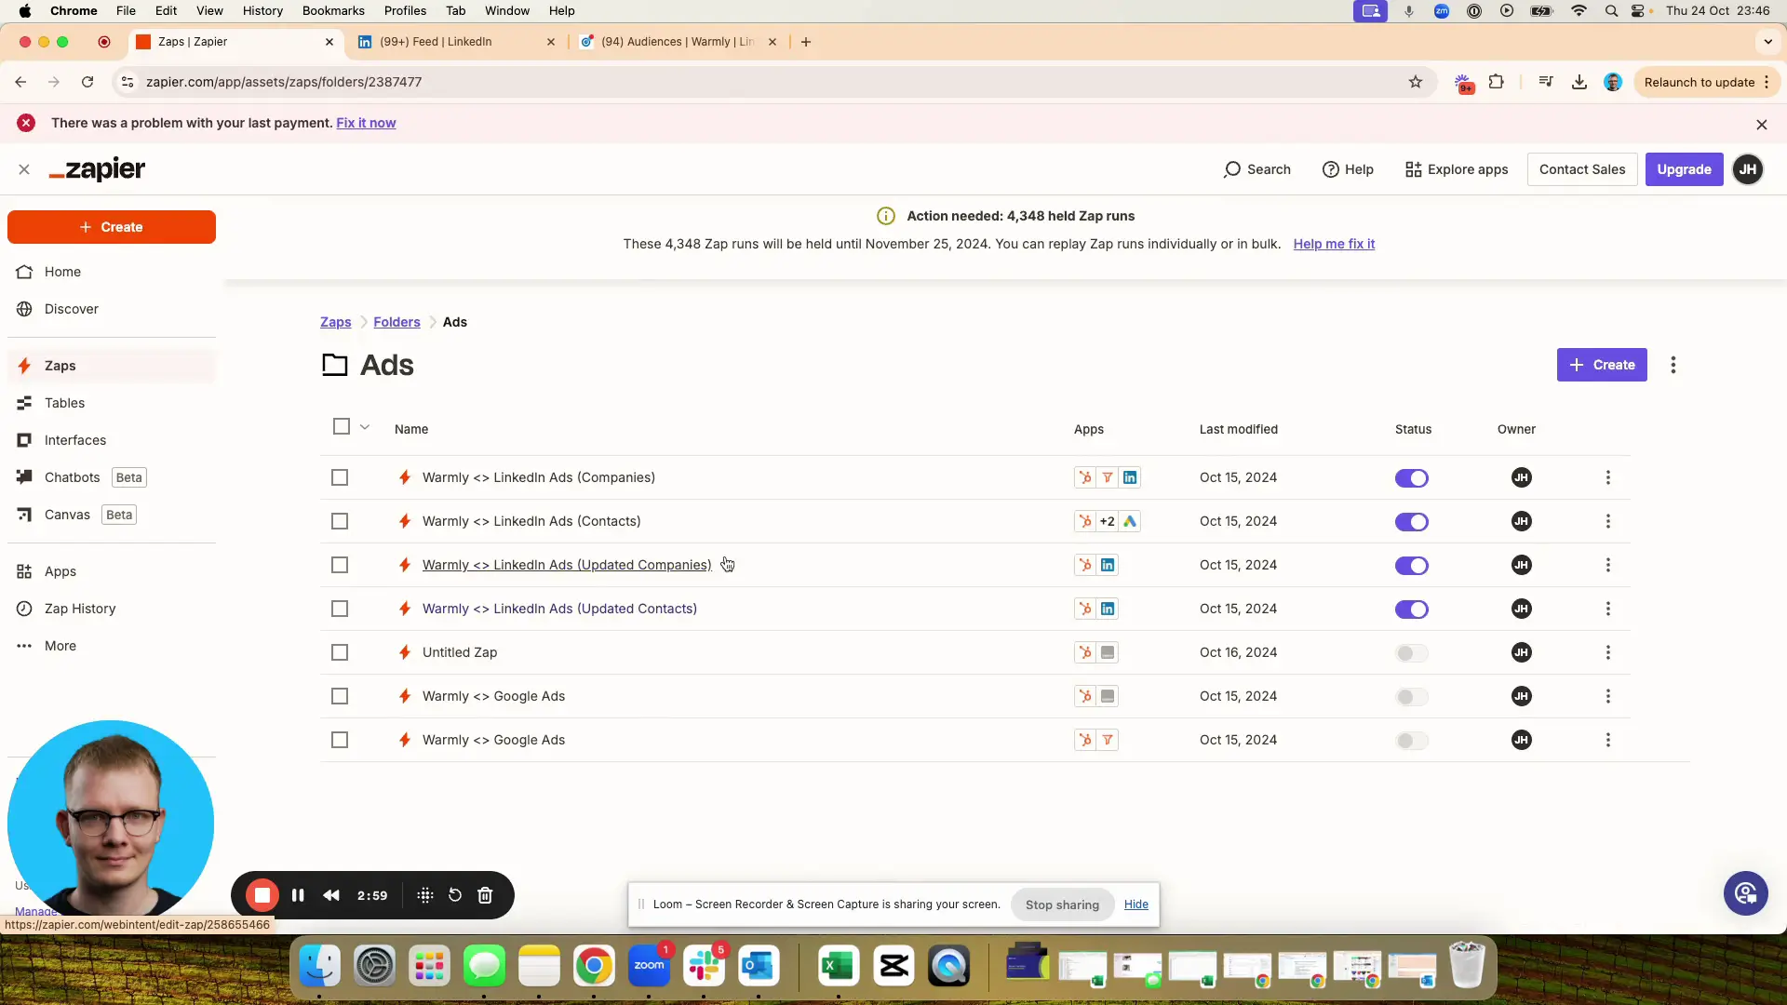The width and height of the screenshot is (1787, 1005).
Task: Open Finder from the dock
Action: pyautogui.click(x=319, y=966)
